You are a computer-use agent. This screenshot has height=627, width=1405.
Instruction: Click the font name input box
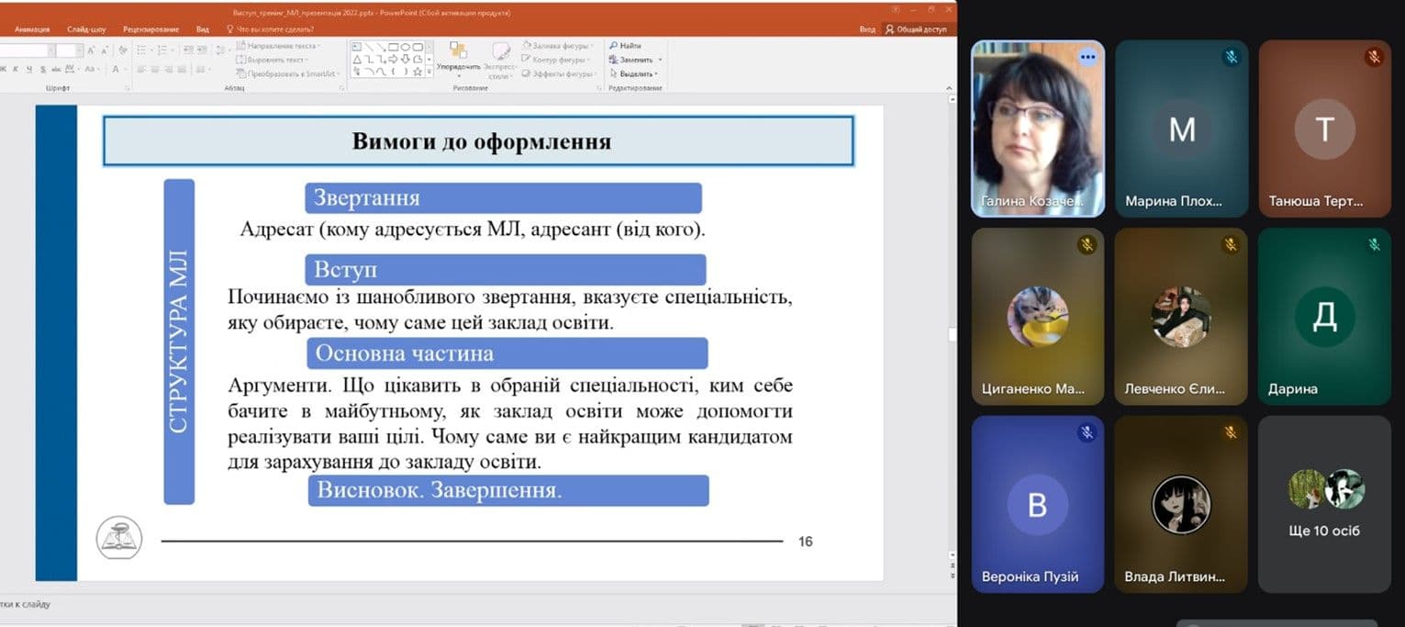tap(25, 50)
